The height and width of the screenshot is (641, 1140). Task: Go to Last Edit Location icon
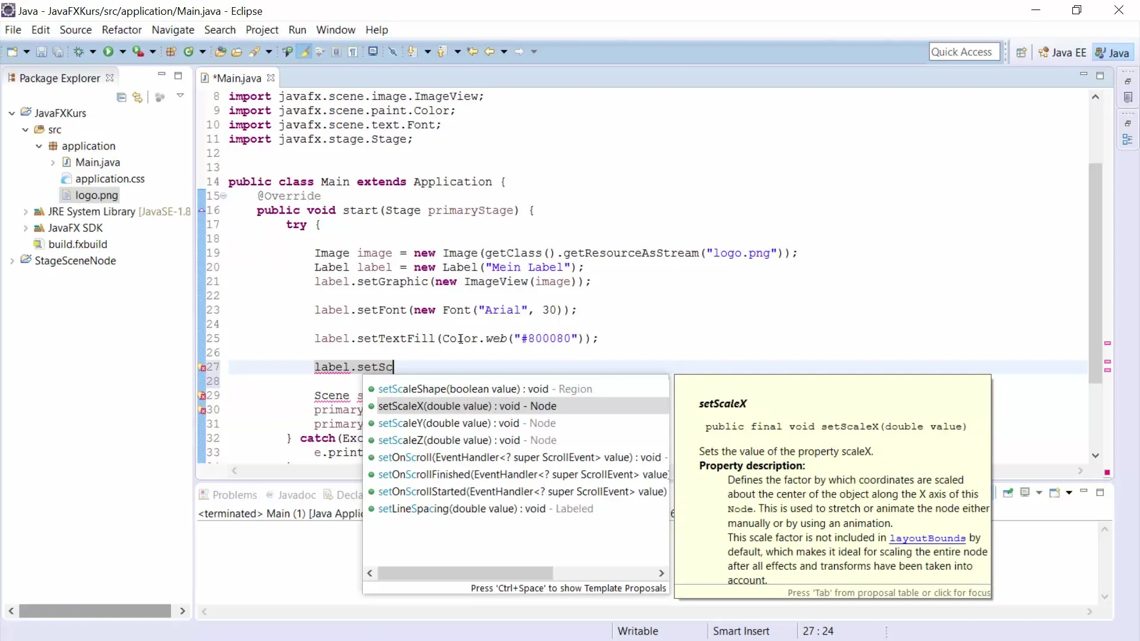(x=473, y=52)
